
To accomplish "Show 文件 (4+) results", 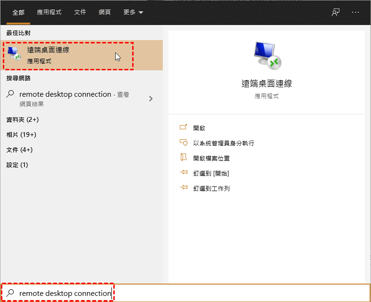I will point(19,150).
